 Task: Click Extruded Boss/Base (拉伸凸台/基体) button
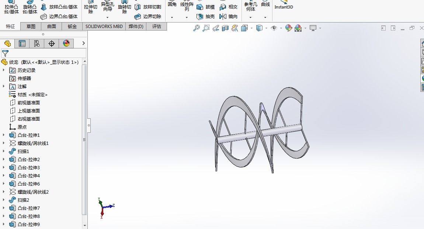point(12,7)
